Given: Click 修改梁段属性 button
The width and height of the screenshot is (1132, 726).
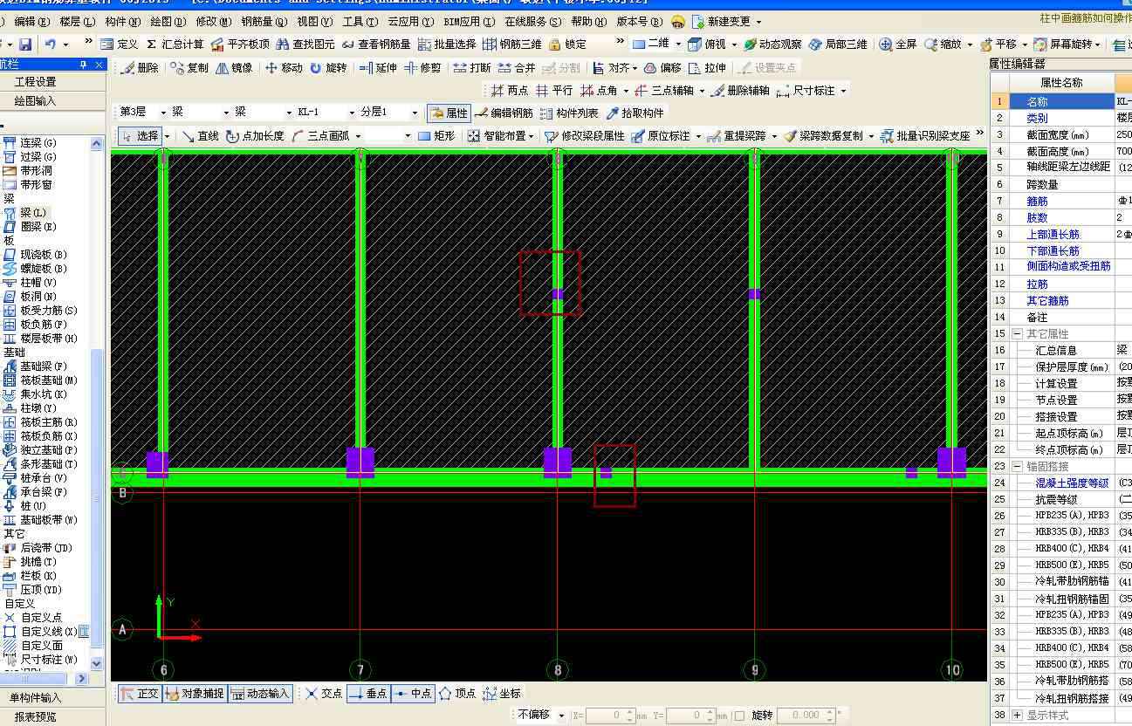Looking at the screenshot, I should pos(585,136).
